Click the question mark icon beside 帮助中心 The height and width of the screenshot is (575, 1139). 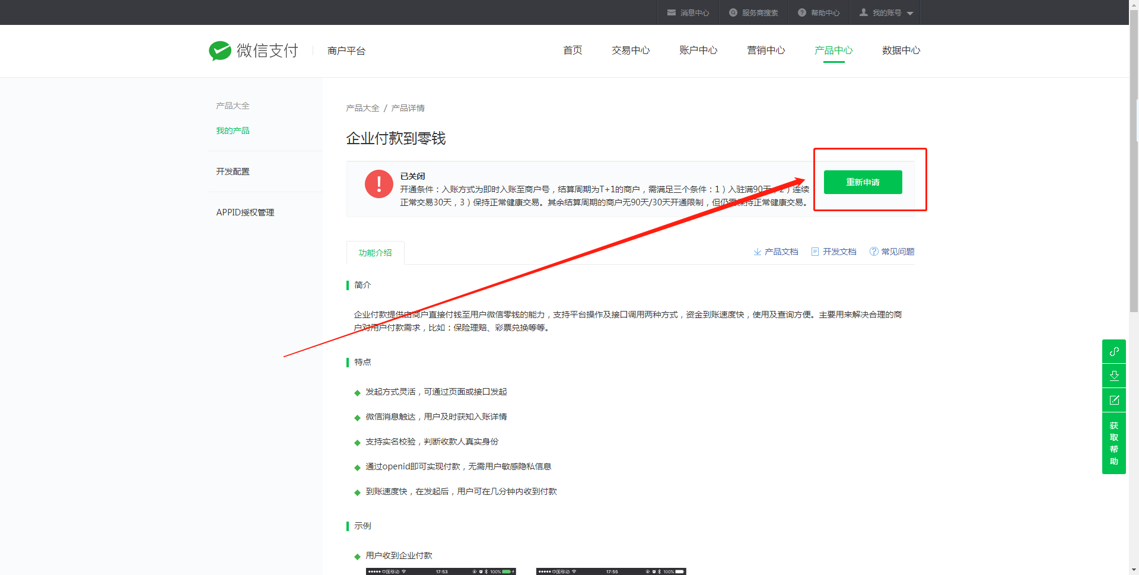[x=802, y=12]
